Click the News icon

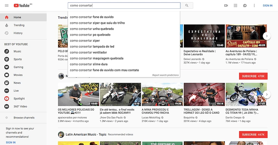[x=7, y=83]
